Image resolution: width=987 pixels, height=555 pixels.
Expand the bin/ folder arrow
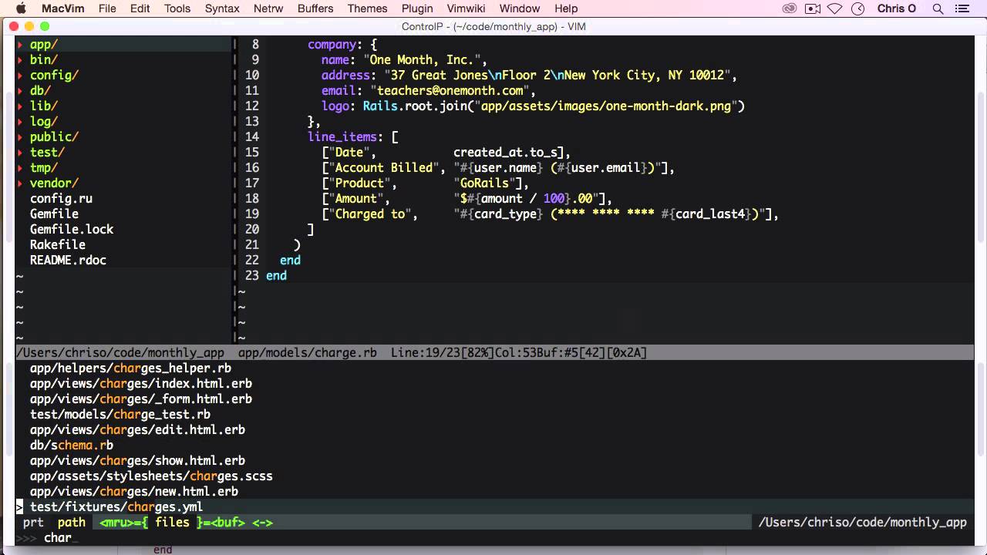[20, 60]
